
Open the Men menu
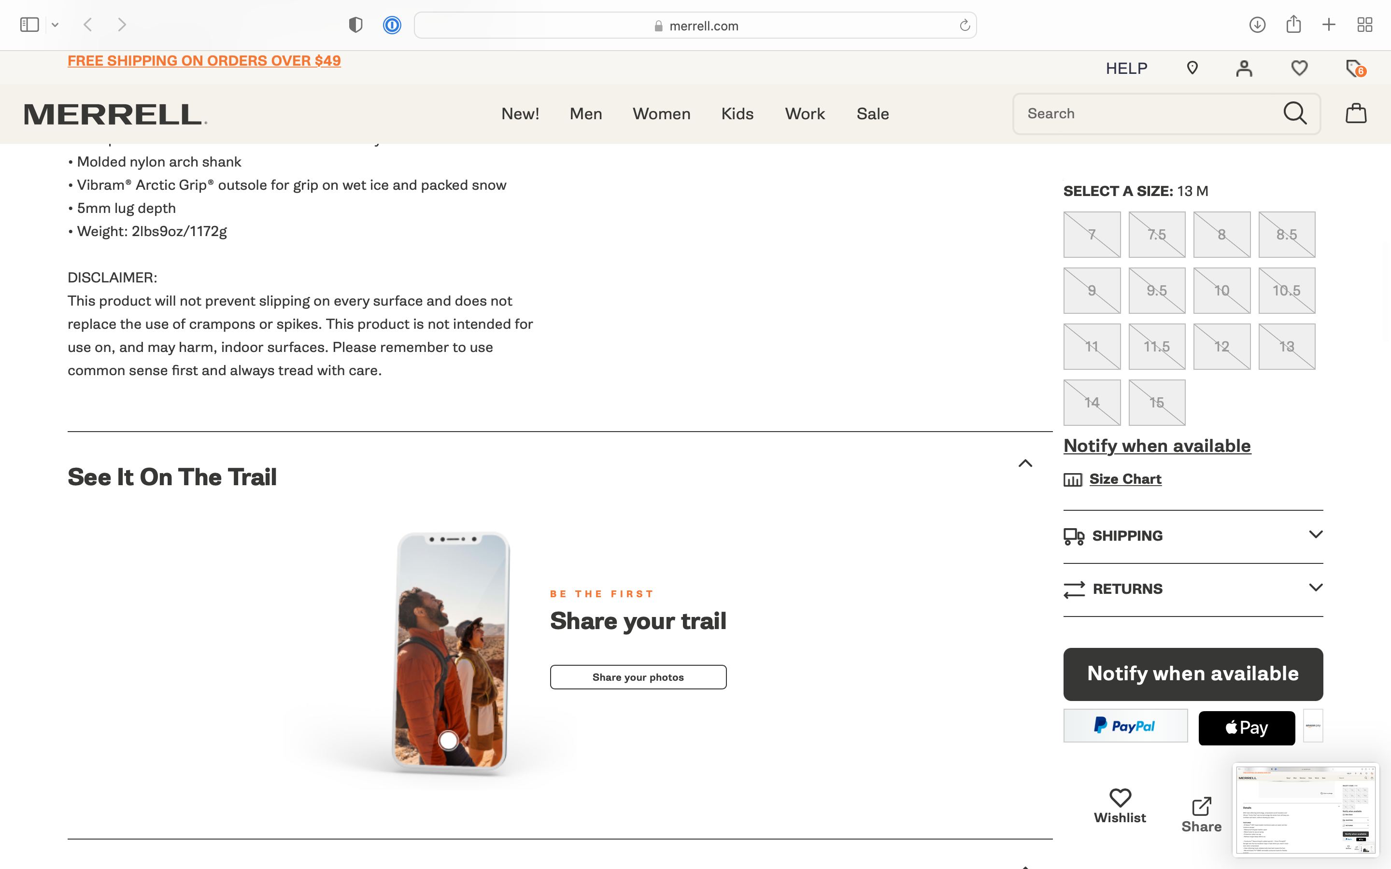(586, 114)
